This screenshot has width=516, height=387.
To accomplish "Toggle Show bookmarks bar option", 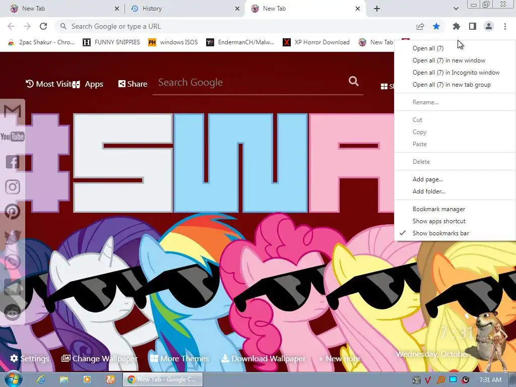I will point(455,233).
